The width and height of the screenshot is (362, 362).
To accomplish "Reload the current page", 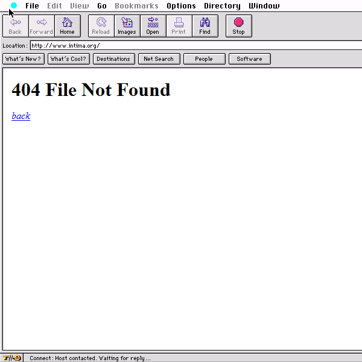I will click(101, 26).
